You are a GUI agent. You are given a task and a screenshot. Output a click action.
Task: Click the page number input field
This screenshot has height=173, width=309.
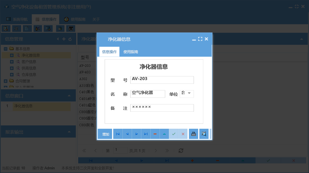[x=120, y=150]
